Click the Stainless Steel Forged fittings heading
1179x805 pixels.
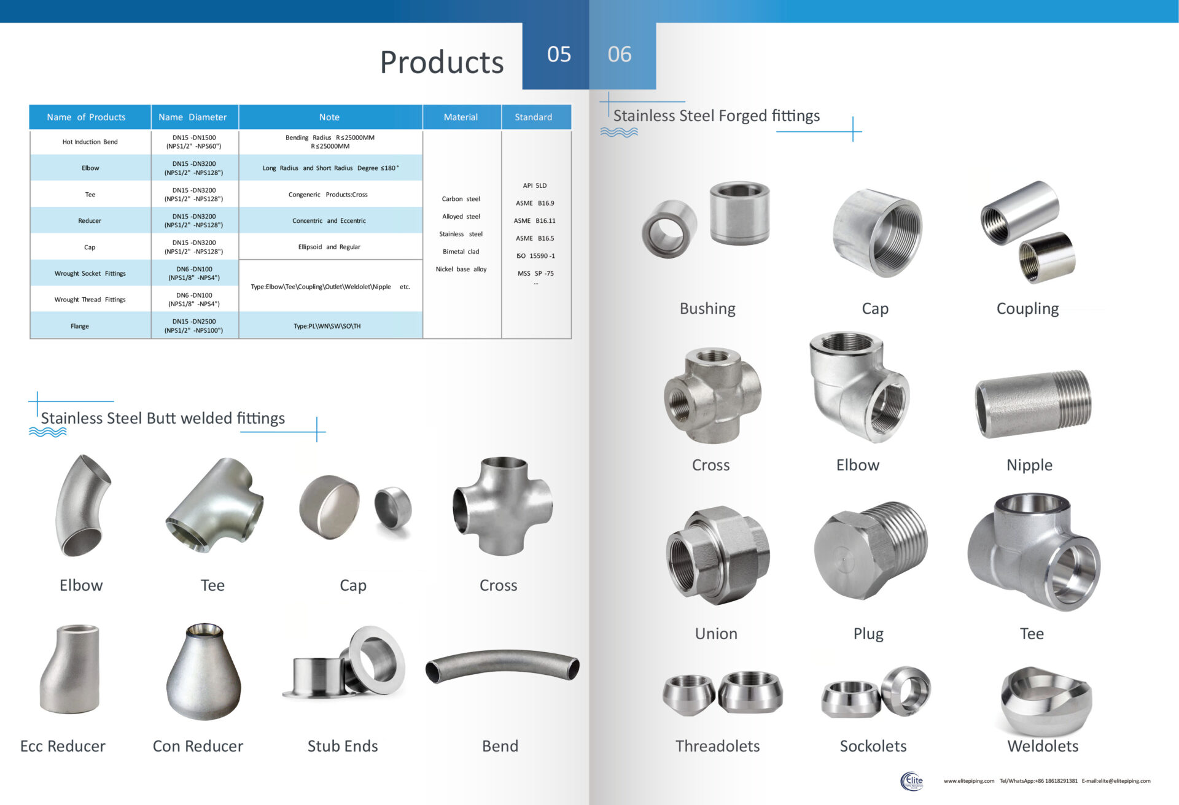716,115
